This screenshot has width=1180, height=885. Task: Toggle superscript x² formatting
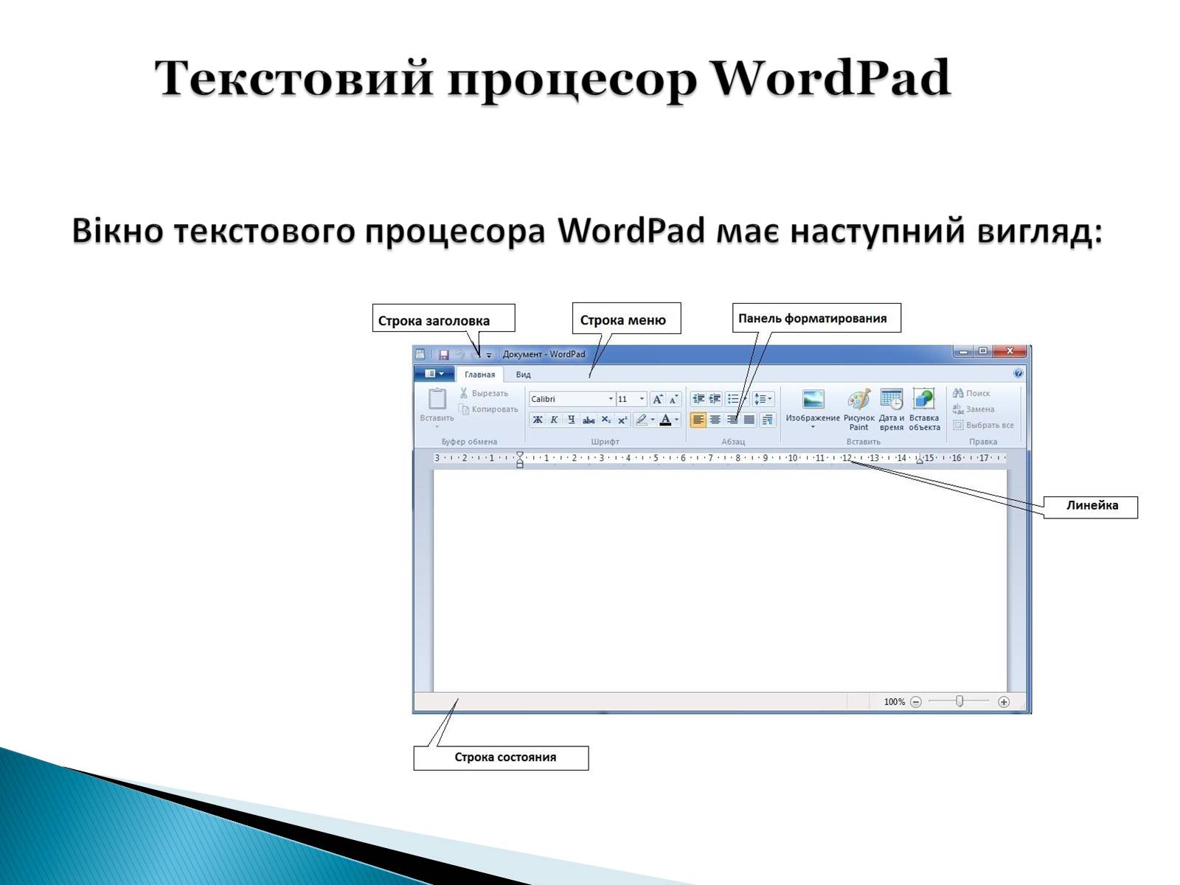(x=622, y=420)
